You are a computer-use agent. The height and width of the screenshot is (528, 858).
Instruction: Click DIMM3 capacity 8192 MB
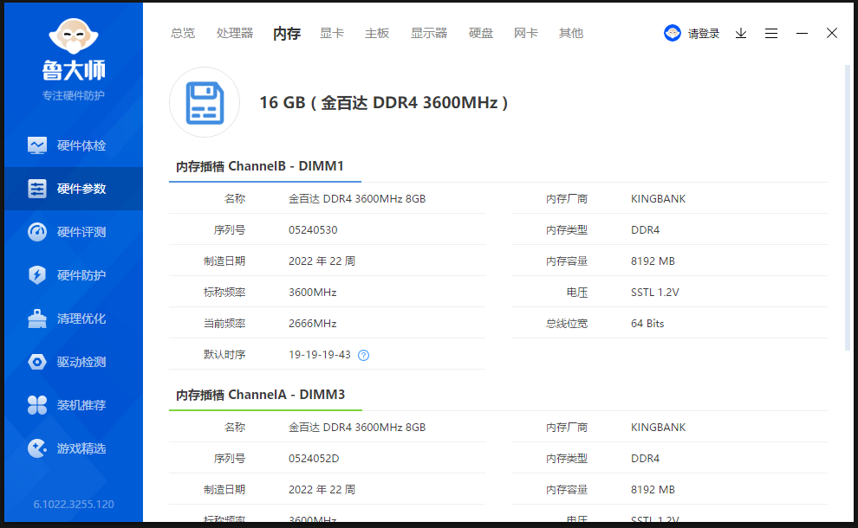653,490
